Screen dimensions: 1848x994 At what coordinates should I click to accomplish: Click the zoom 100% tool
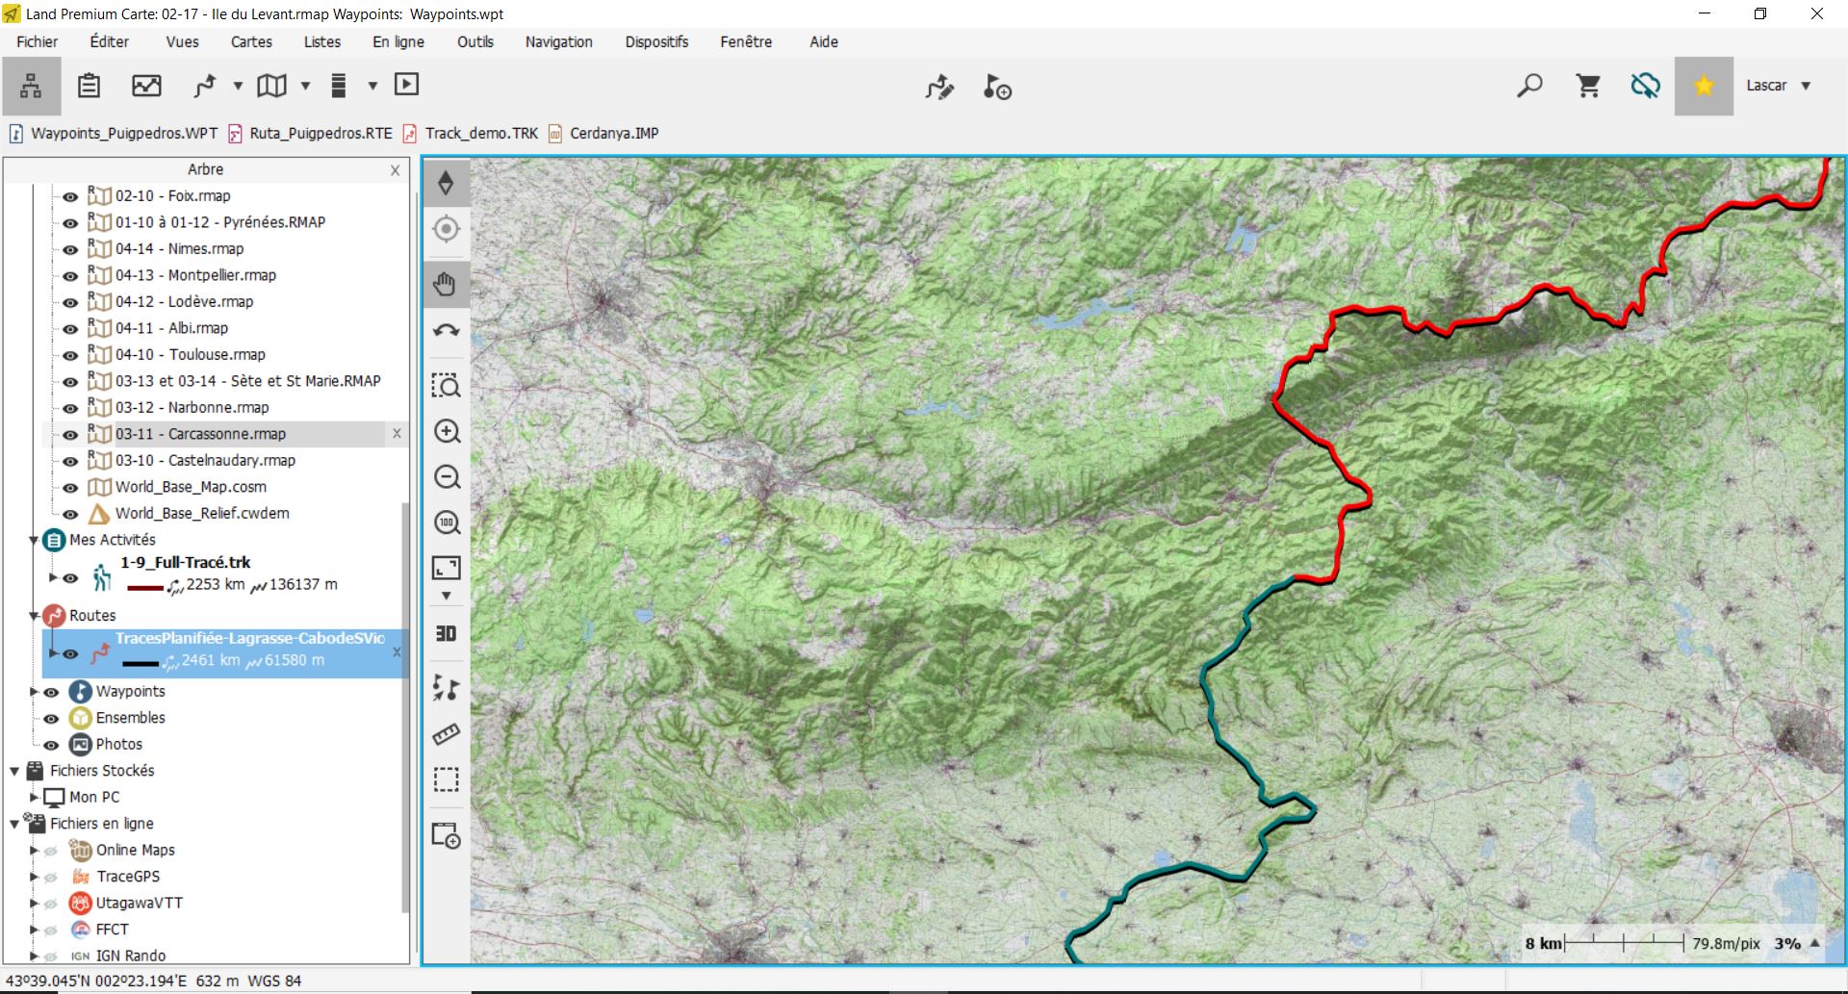coord(447,523)
